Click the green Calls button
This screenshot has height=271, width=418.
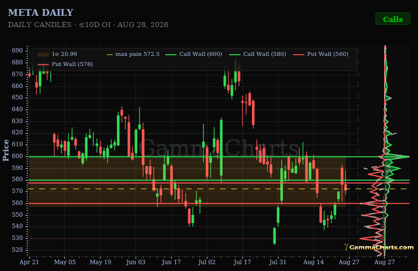tap(393, 19)
